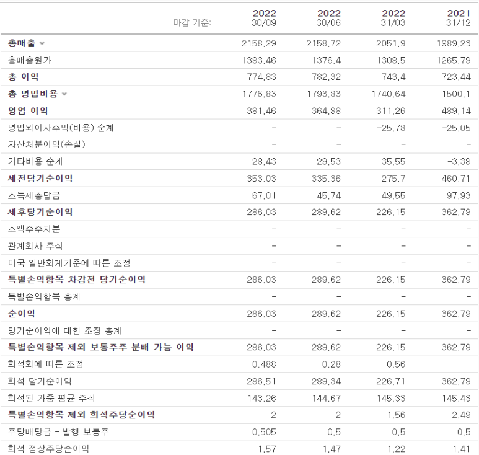The height and width of the screenshot is (455, 479).
Task: Select the 세후당기순이익 row label
Action: (x=40, y=212)
